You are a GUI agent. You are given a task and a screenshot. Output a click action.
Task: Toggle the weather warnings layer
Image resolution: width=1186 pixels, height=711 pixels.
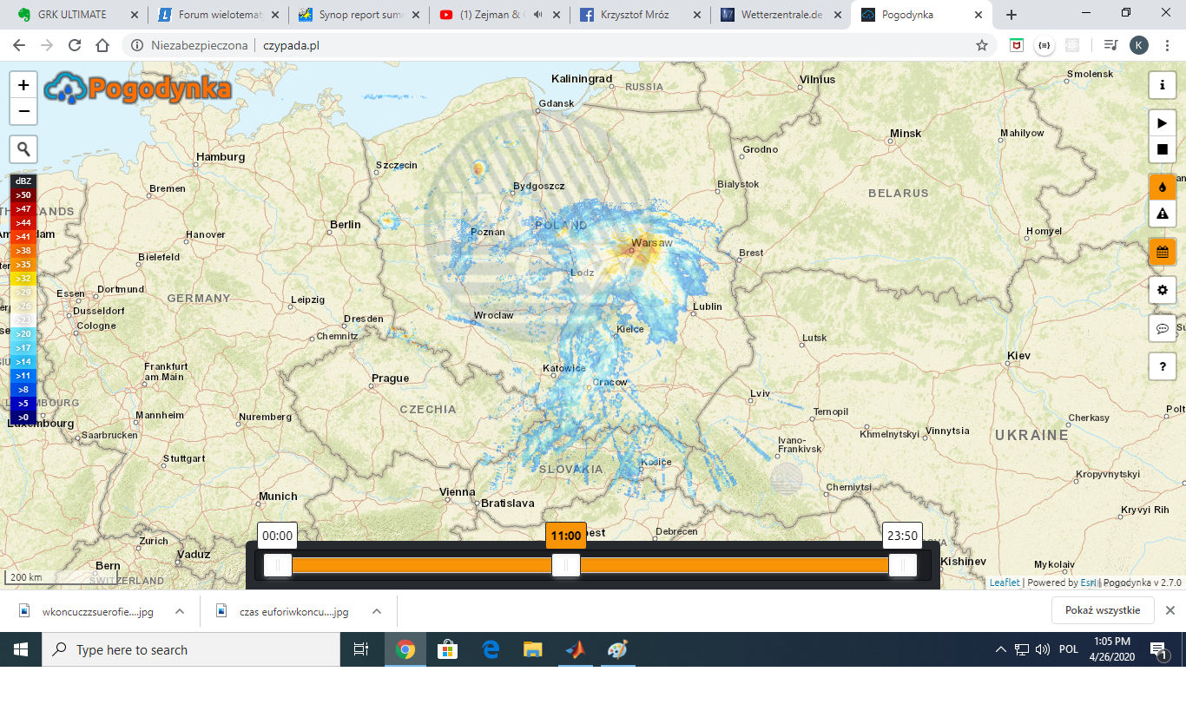coord(1163,214)
